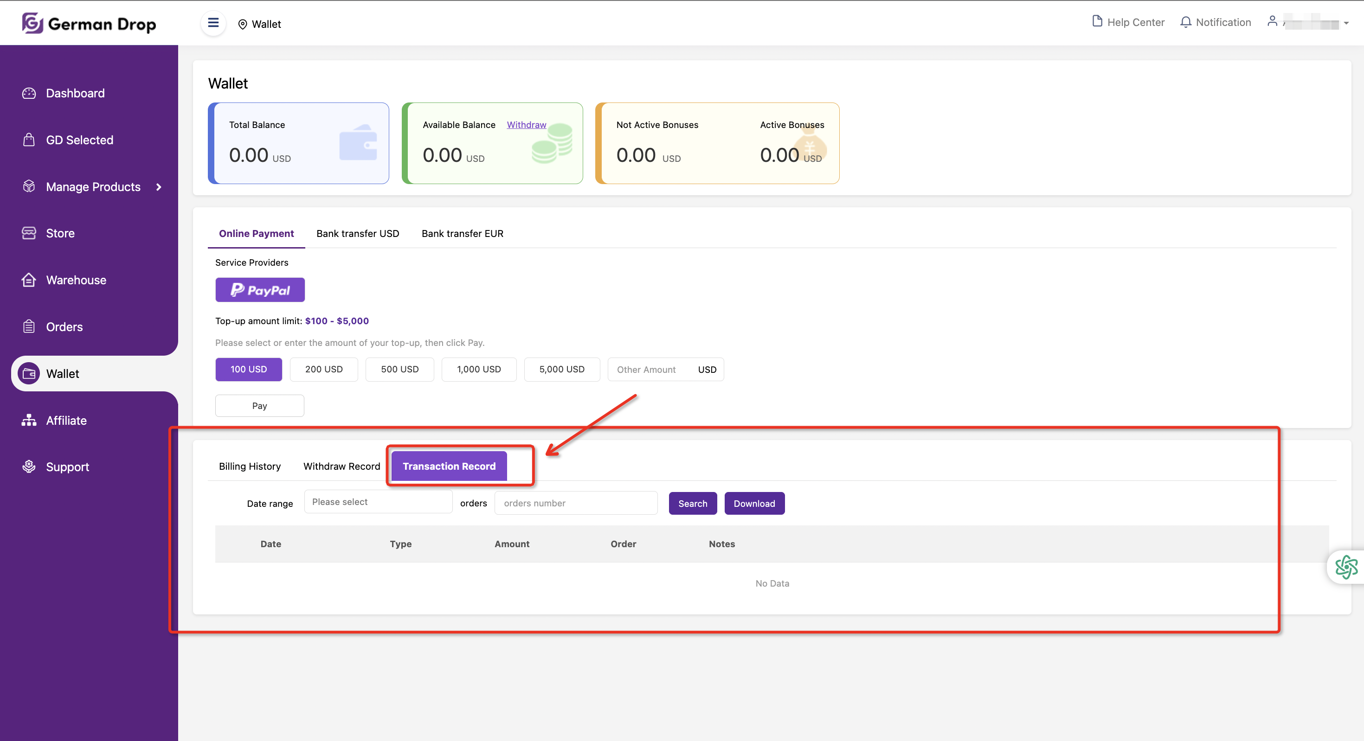Select the 200 USD amount option

[323, 370]
